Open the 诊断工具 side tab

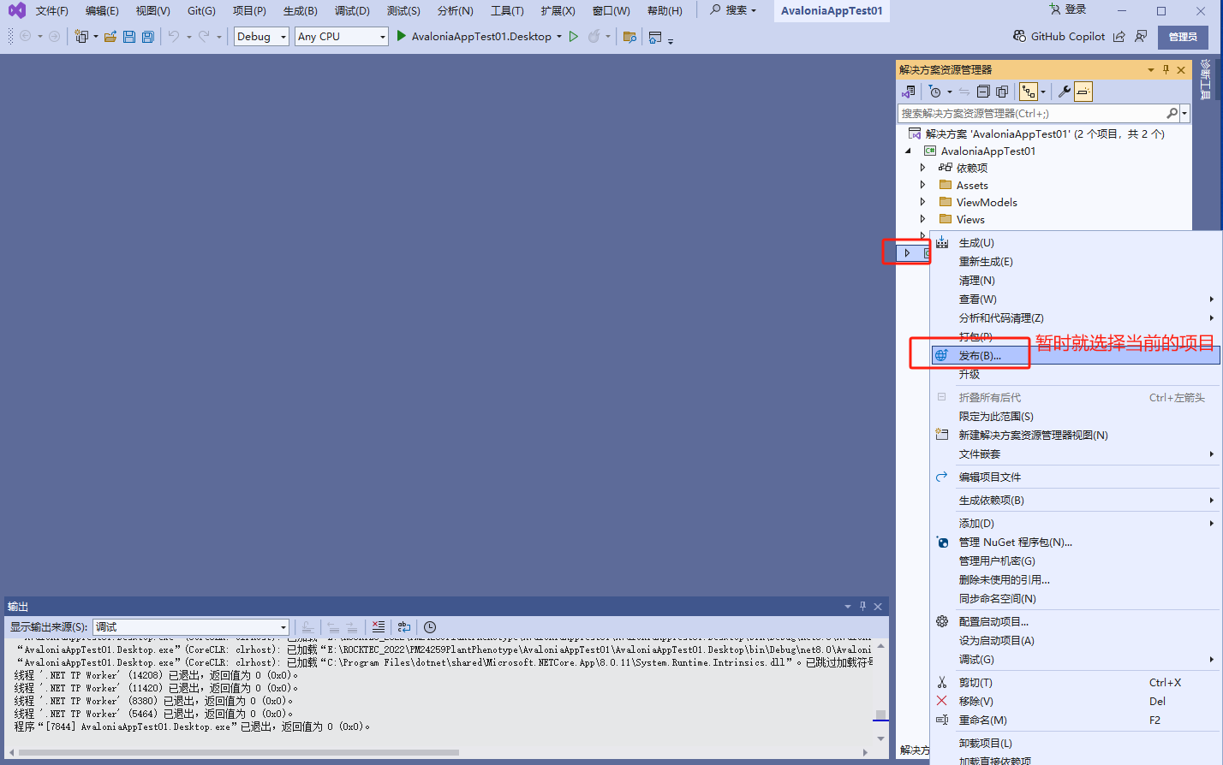1206,80
